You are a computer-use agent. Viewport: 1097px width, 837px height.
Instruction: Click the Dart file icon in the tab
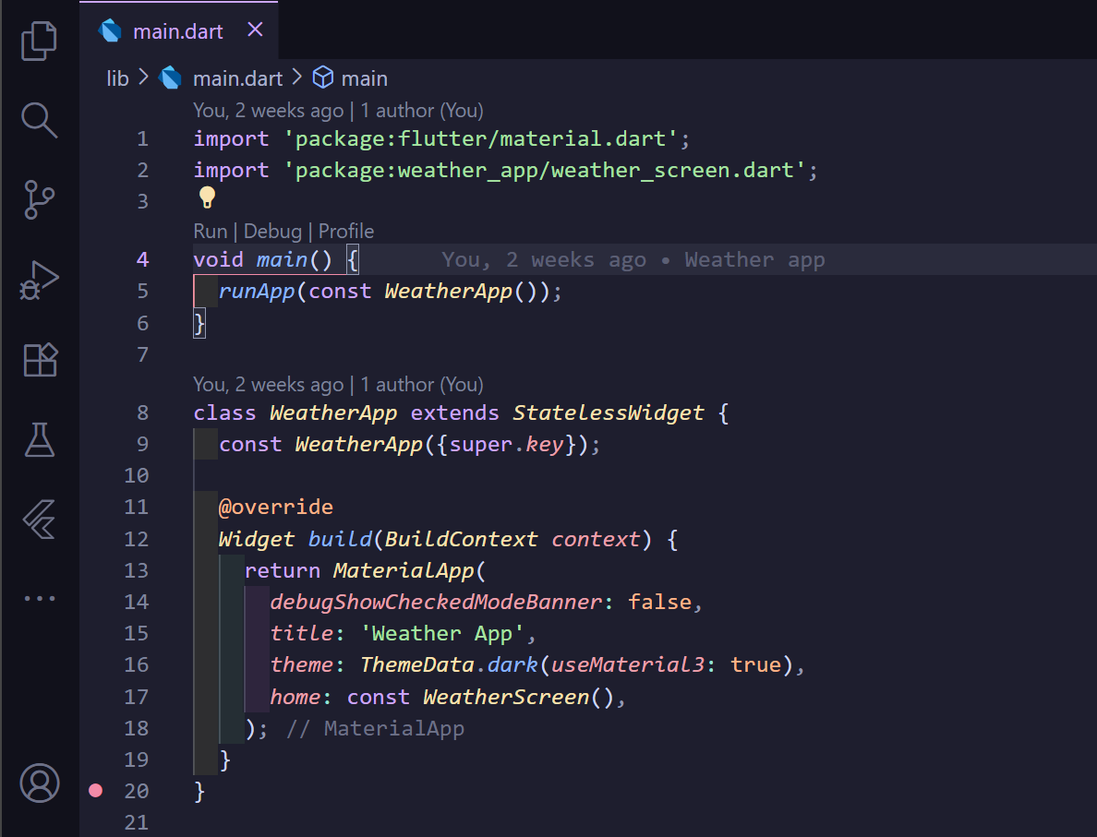coord(110,30)
